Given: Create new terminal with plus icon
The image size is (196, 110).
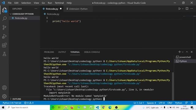Looking at the screenshot, I should point(179,52).
